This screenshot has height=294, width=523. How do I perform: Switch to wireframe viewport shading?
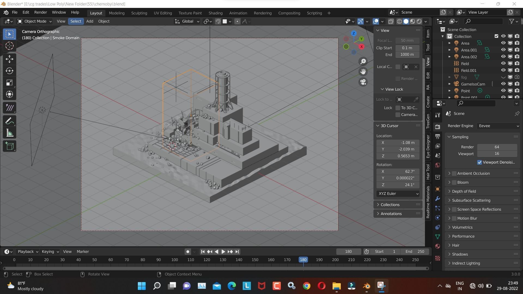tap(399, 21)
